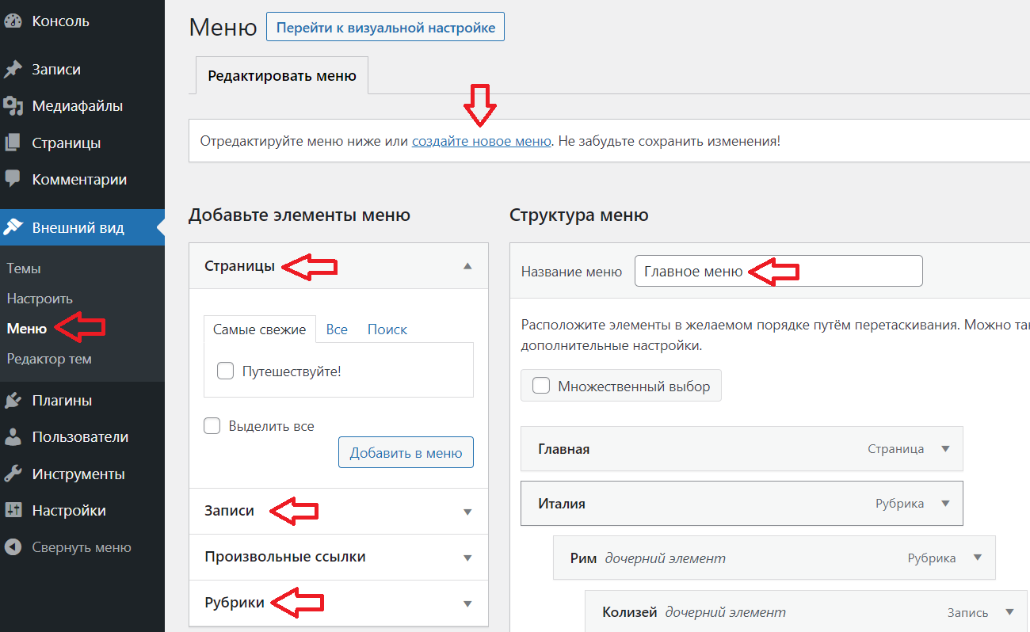Expand the Италия menu item arrow

(945, 504)
